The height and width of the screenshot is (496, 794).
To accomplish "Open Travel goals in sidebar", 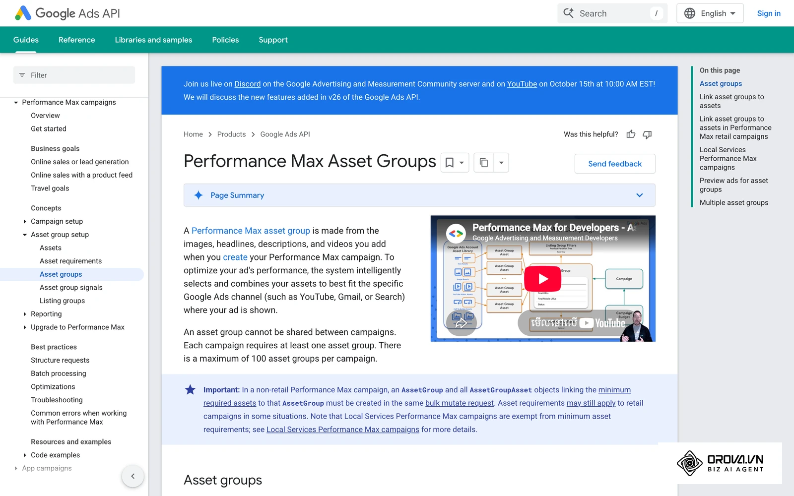I will pyautogui.click(x=50, y=188).
